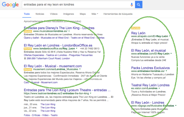Click the 'Video' sitelink under Lyceum Theatre result
184x117 pixels.
tap(45, 115)
